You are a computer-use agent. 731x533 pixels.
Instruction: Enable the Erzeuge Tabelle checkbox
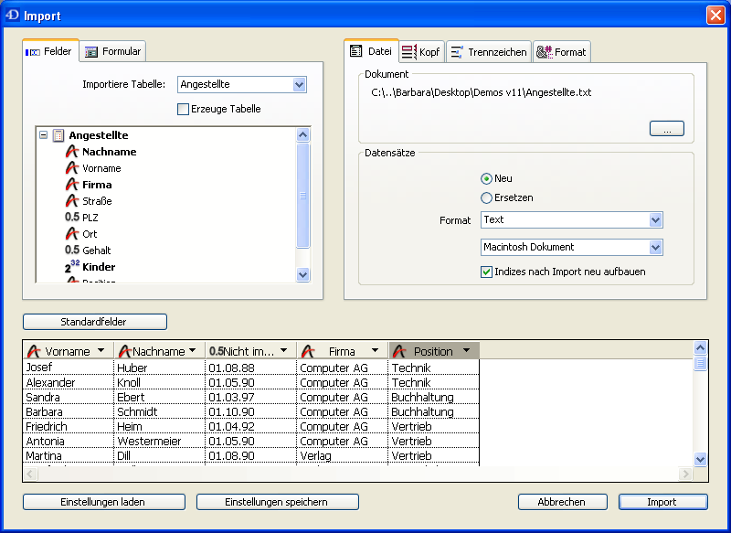[x=183, y=110]
